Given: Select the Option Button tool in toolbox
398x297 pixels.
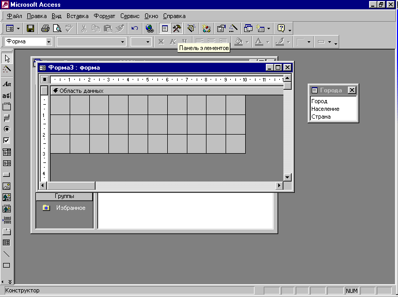Looking at the screenshot, I should tap(7, 129).
